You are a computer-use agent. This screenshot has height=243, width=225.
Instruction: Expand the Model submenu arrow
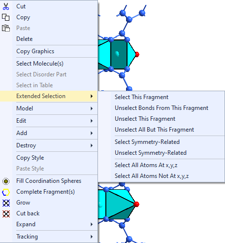click(92, 108)
